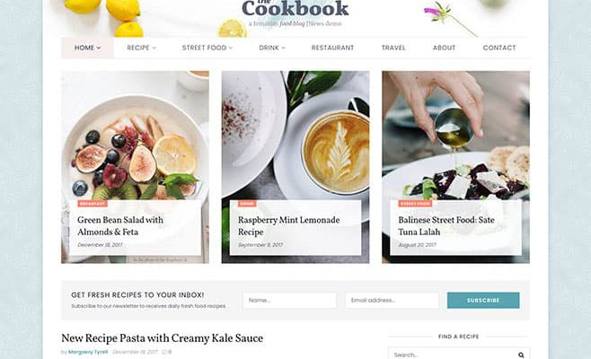Click the Find a Recipe search box
The width and height of the screenshot is (591, 359).
point(459,355)
